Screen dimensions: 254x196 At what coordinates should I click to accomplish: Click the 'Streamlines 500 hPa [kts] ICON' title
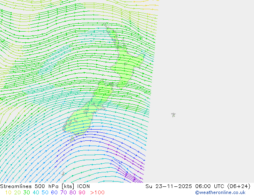tap(45, 186)
